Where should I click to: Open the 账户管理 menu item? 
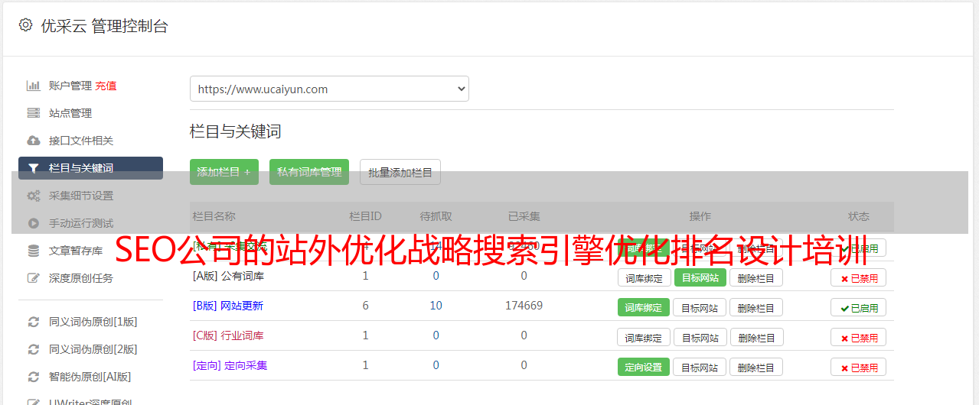(x=70, y=86)
